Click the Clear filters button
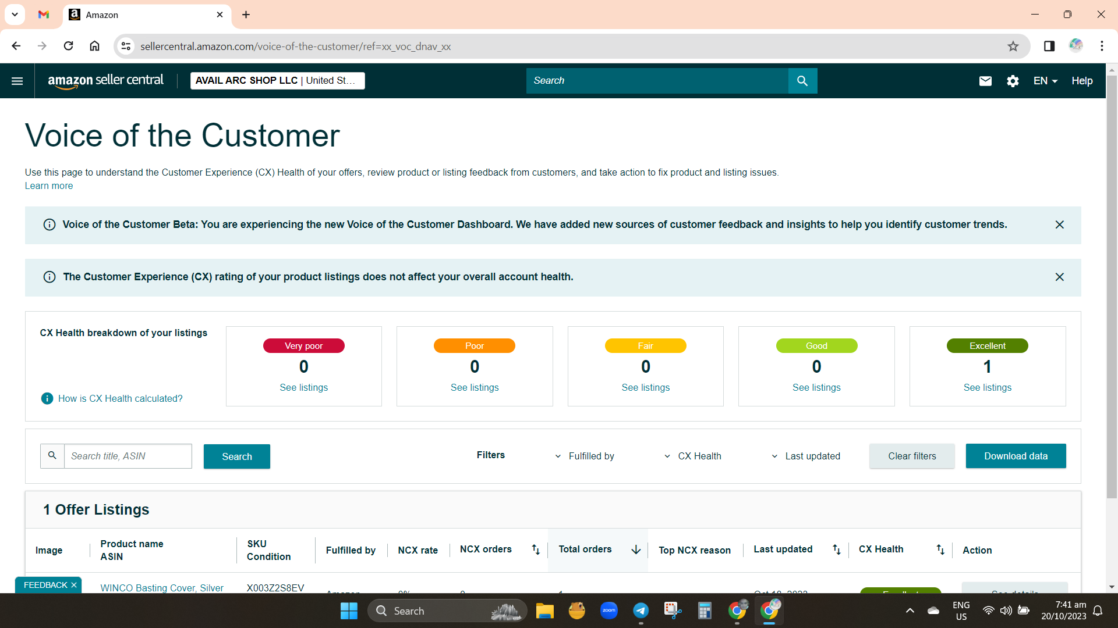The image size is (1118, 628). [x=912, y=456]
